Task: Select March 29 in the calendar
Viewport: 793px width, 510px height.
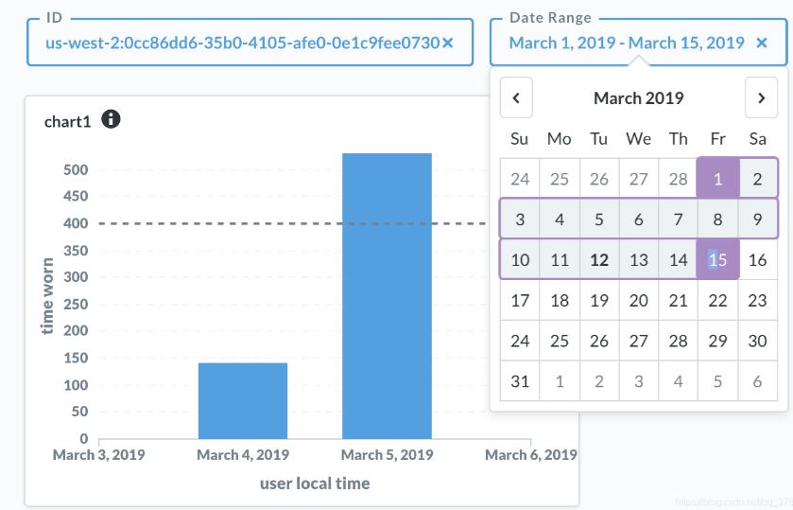Action: (717, 342)
